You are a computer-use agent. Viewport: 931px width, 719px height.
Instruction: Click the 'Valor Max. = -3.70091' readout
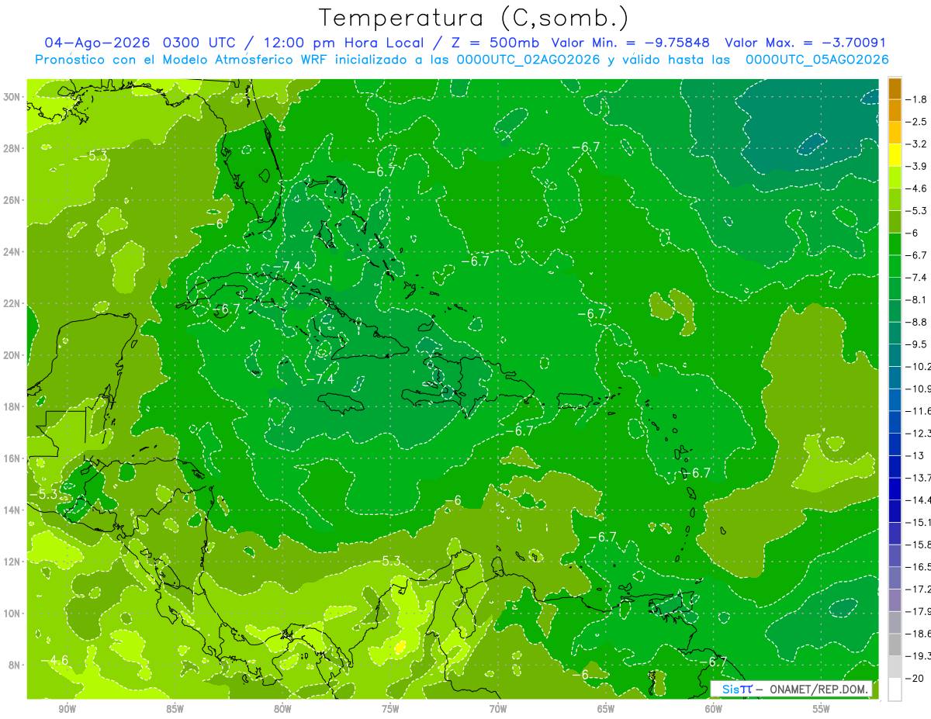[x=805, y=43]
